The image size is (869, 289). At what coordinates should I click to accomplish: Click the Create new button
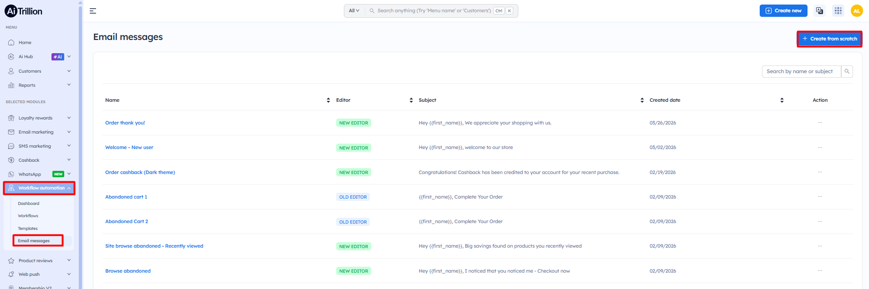tap(783, 11)
